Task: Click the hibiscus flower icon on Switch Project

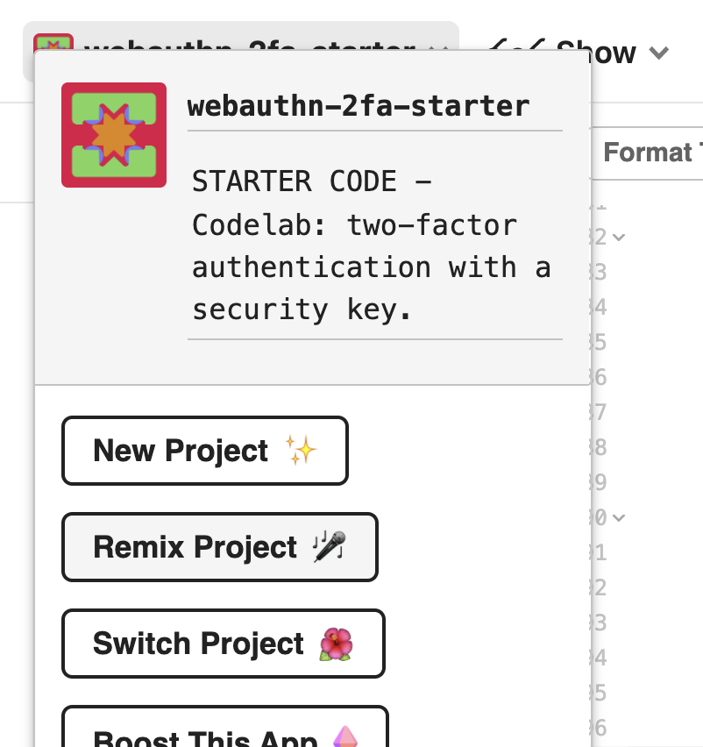Action: (336, 644)
